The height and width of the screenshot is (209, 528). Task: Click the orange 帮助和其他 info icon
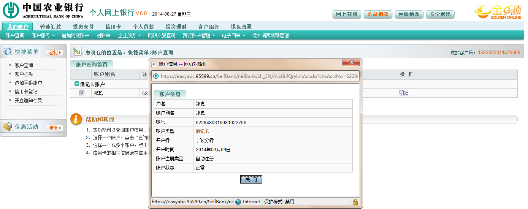click(76, 119)
